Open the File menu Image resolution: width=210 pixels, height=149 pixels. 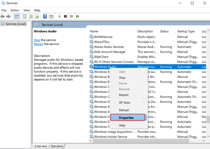[4, 10]
